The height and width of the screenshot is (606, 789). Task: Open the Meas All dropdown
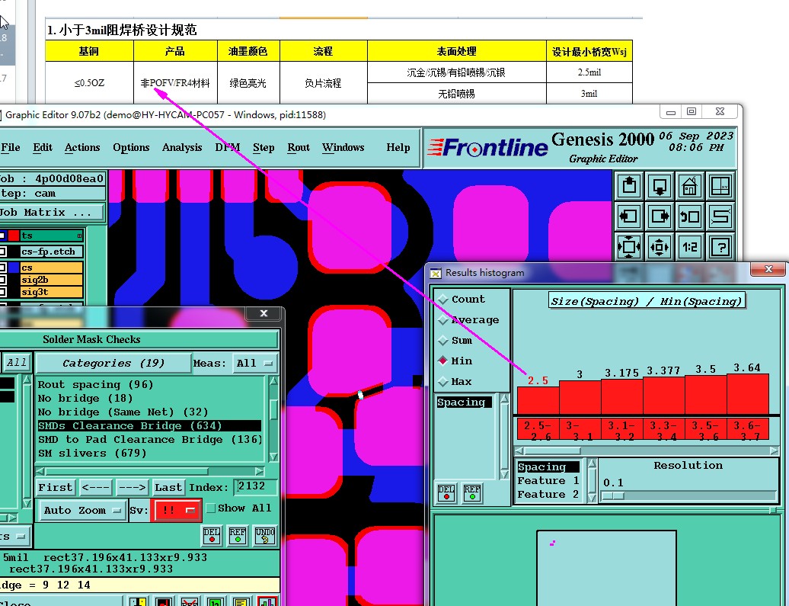(x=254, y=363)
